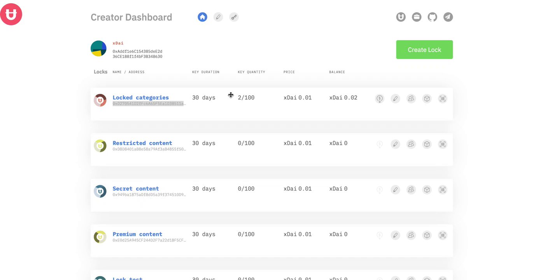The height and width of the screenshot is (280, 543).
Task: Show members of Locked categories lock
Action: 411,99
